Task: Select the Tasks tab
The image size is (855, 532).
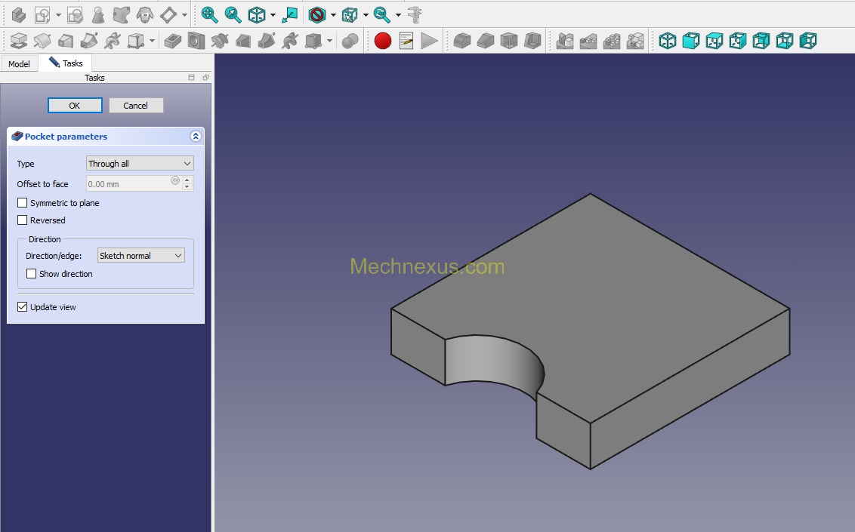Action: (66, 63)
